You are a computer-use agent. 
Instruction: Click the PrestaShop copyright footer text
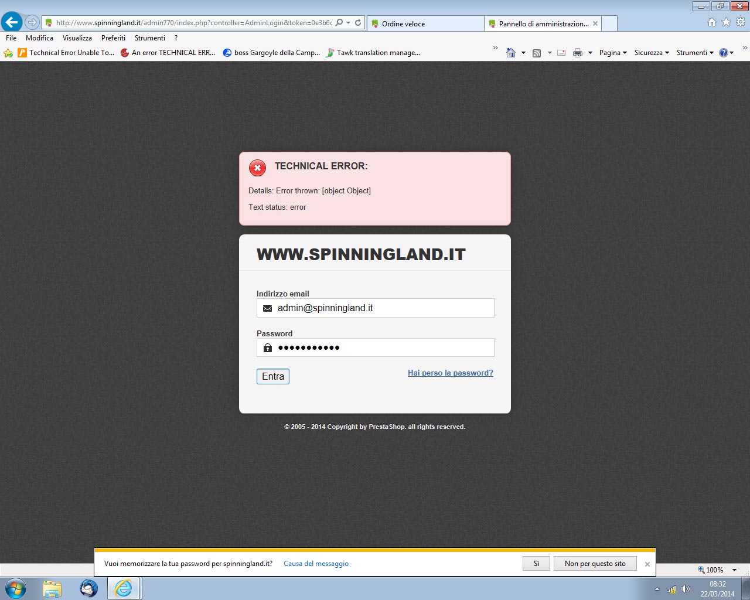[375, 427]
